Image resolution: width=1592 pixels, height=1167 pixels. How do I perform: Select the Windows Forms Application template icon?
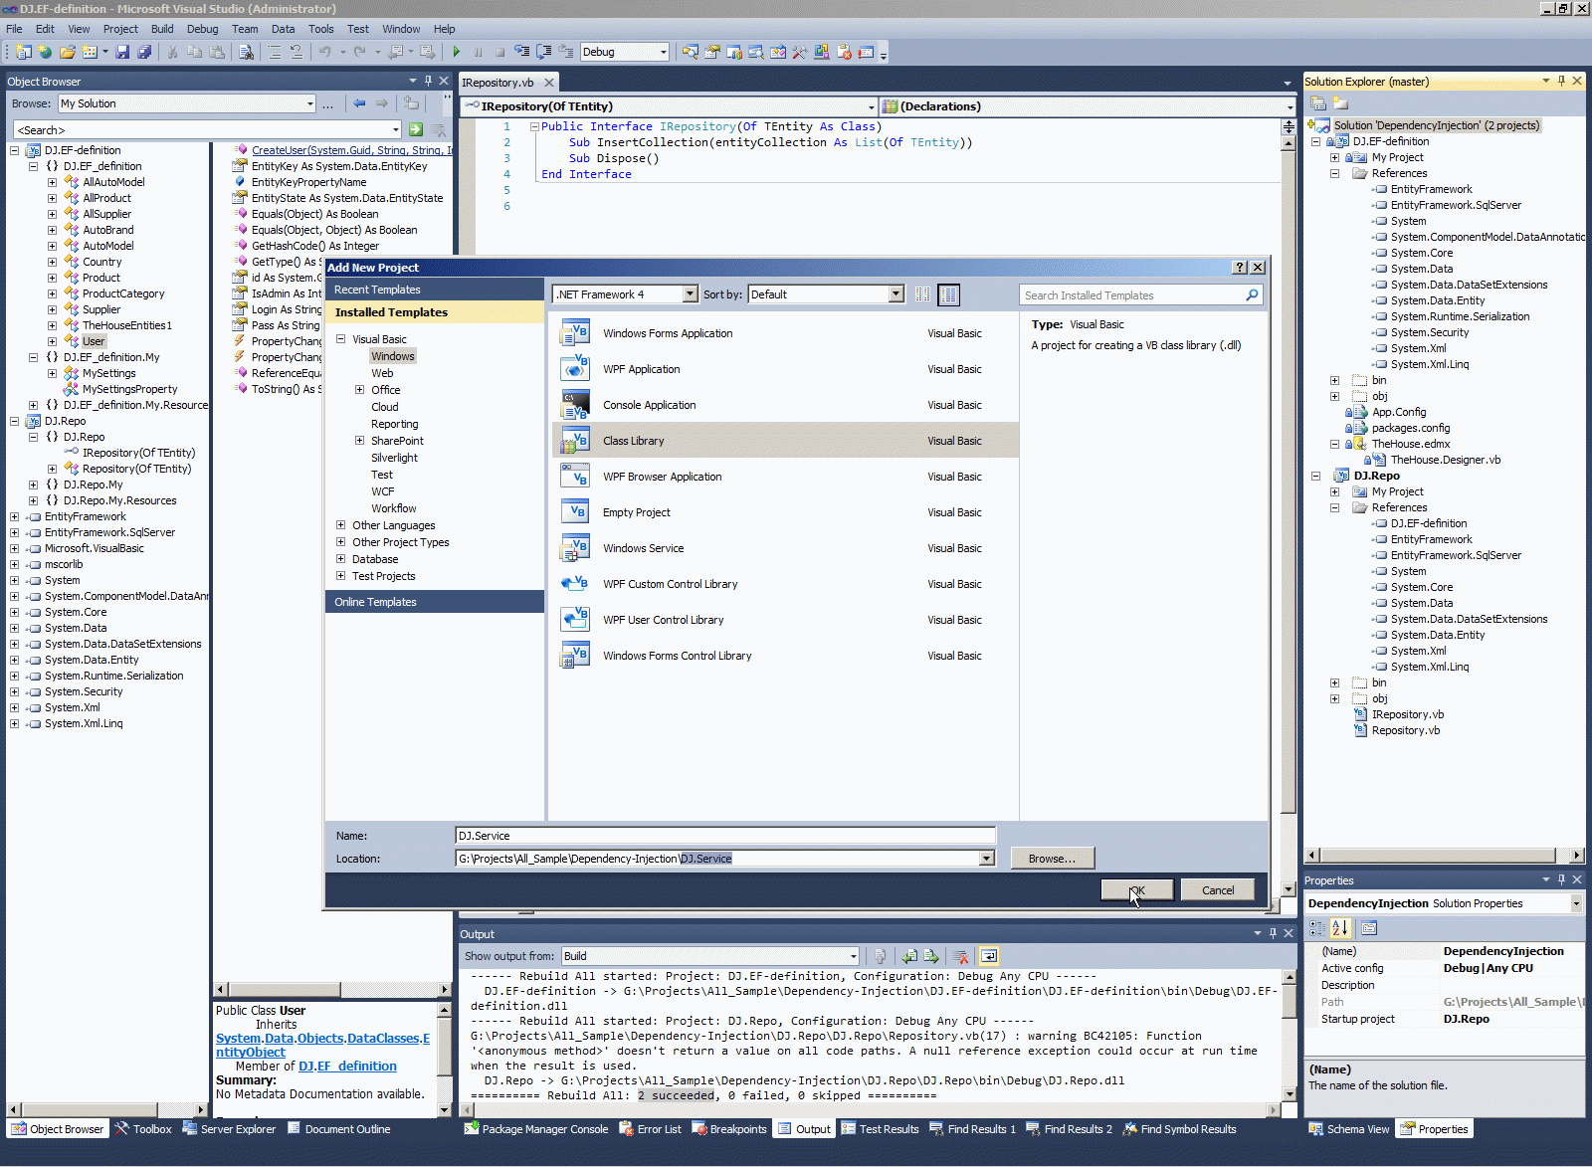(x=575, y=333)
